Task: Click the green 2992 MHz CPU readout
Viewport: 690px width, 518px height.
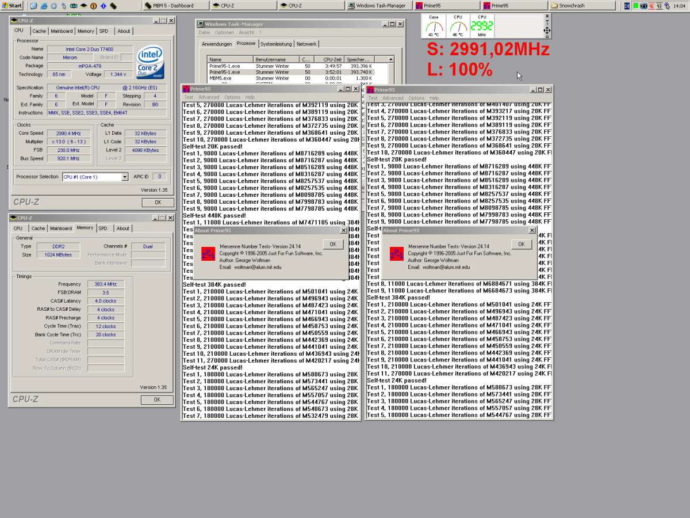Action: coord(482,26)
